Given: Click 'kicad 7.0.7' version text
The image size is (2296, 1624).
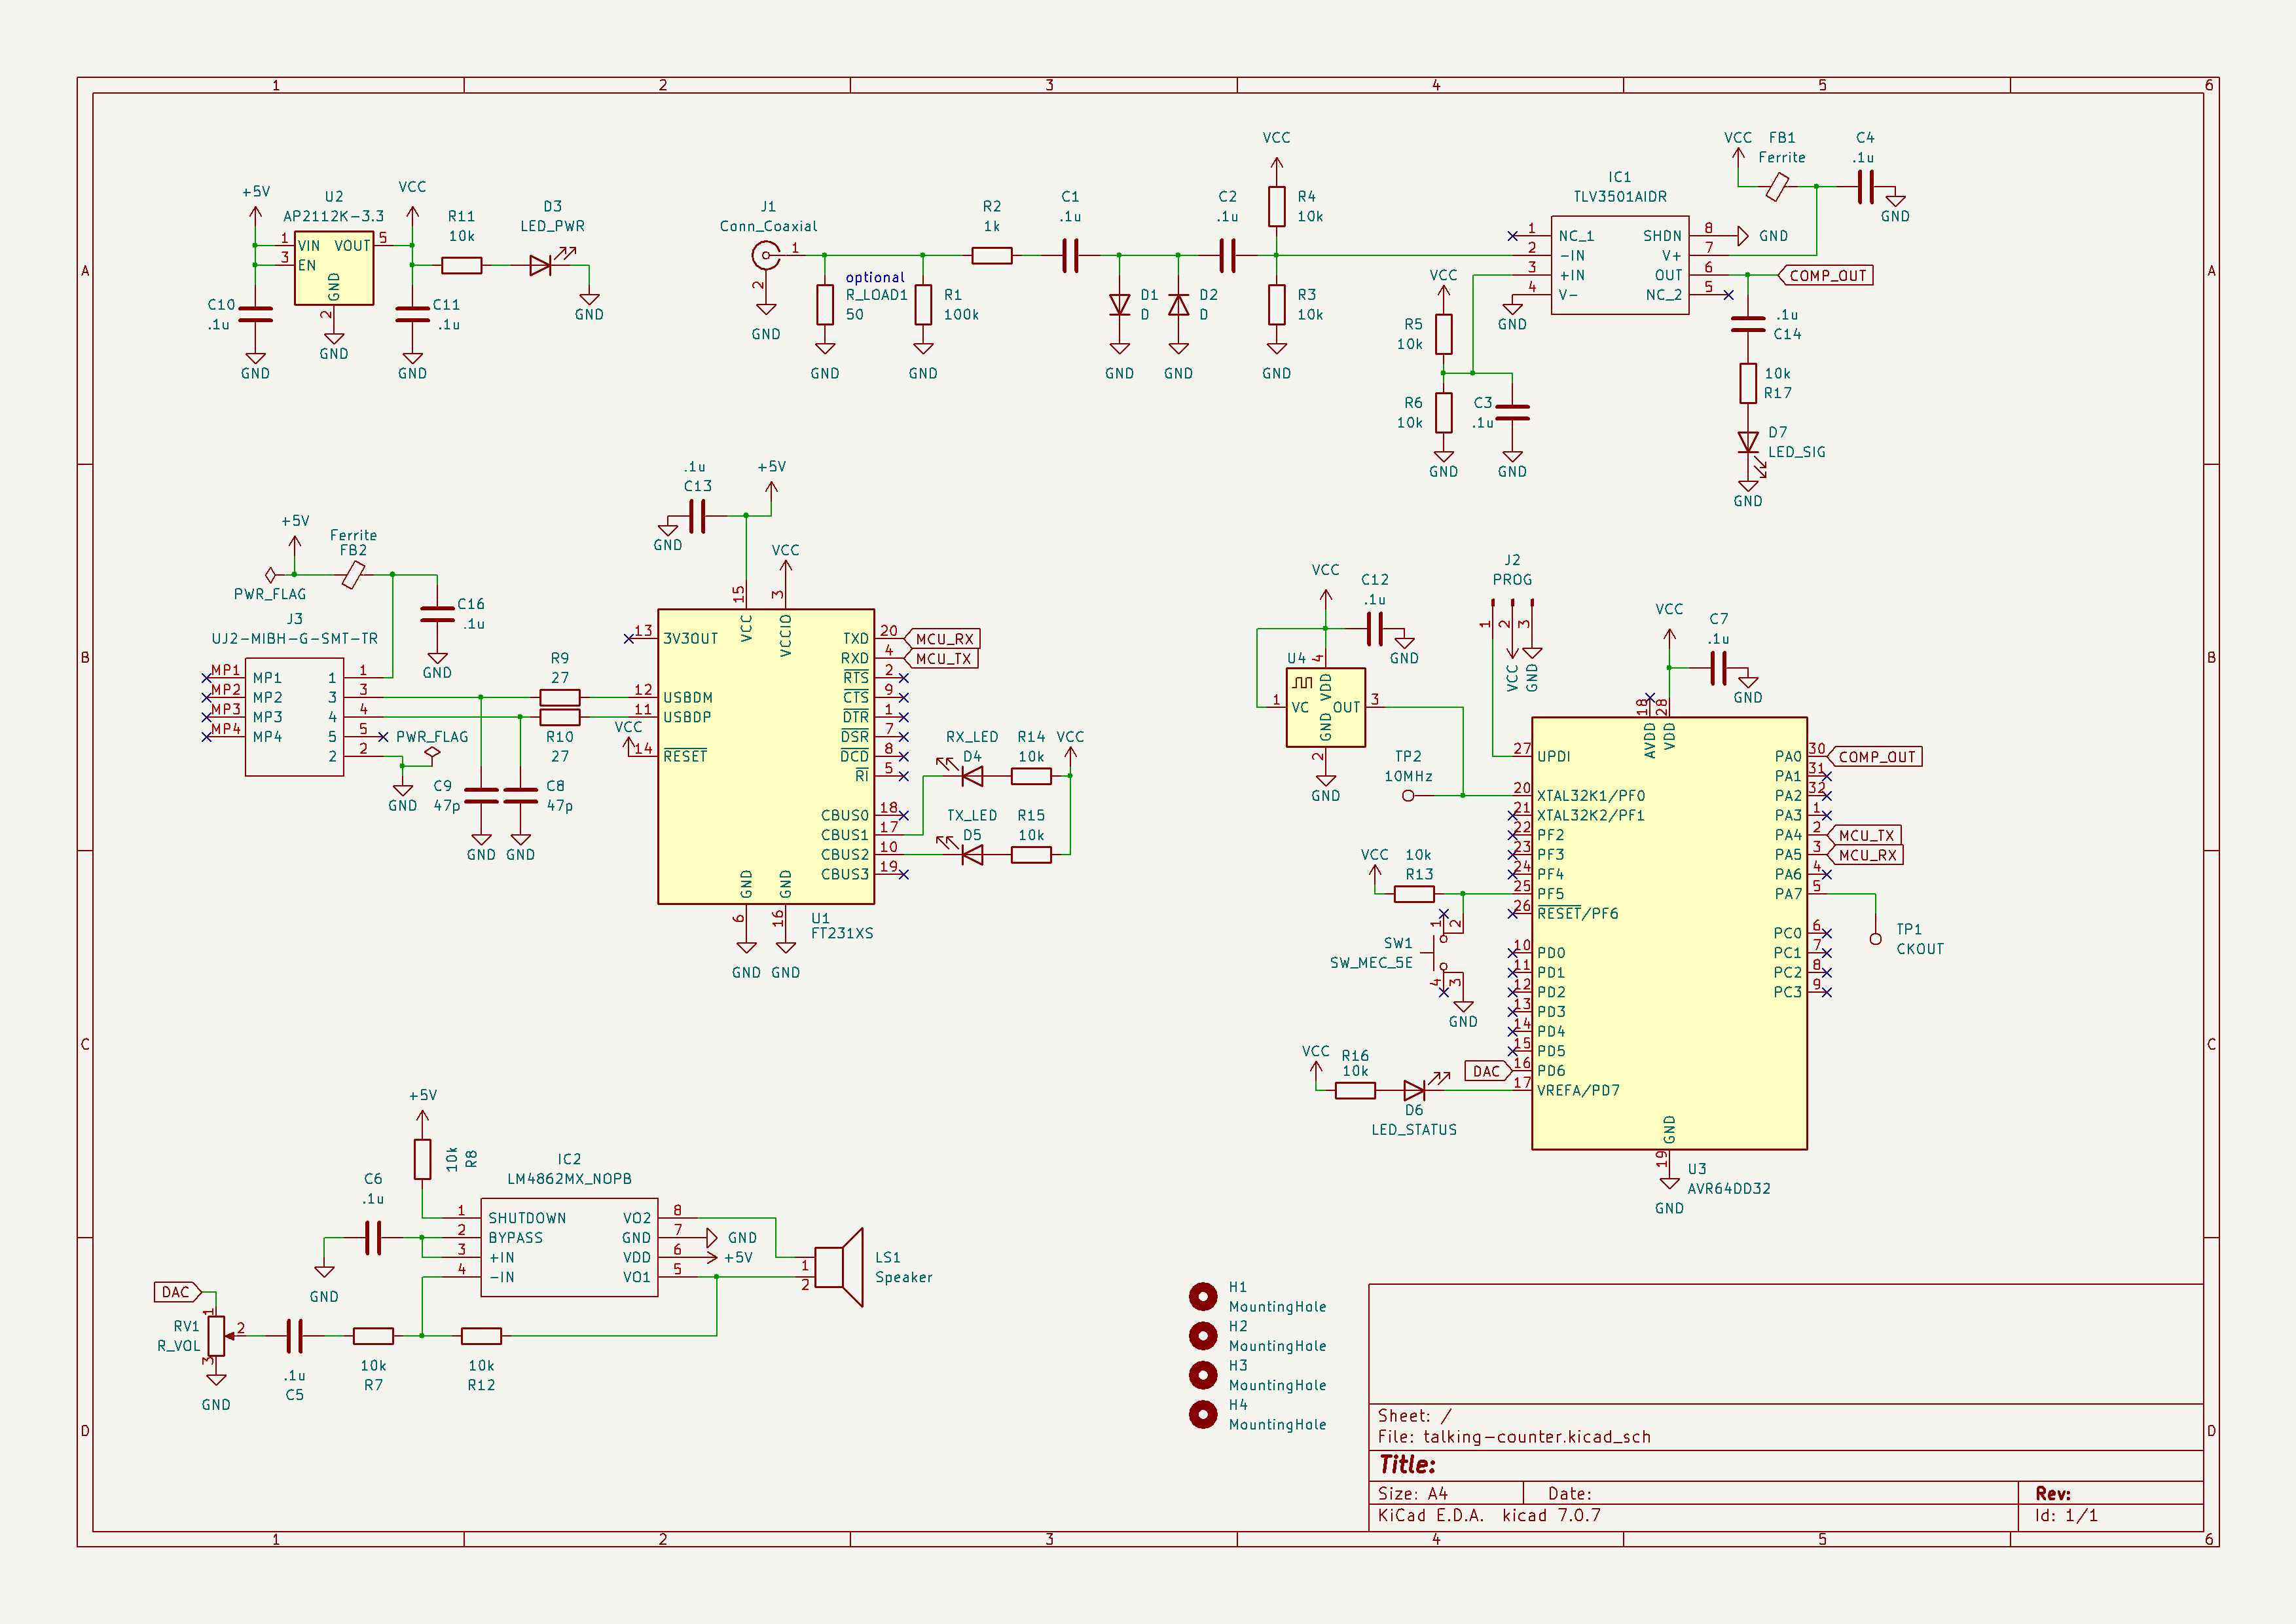Looking at the screenshot, I should (1551, 1515).
